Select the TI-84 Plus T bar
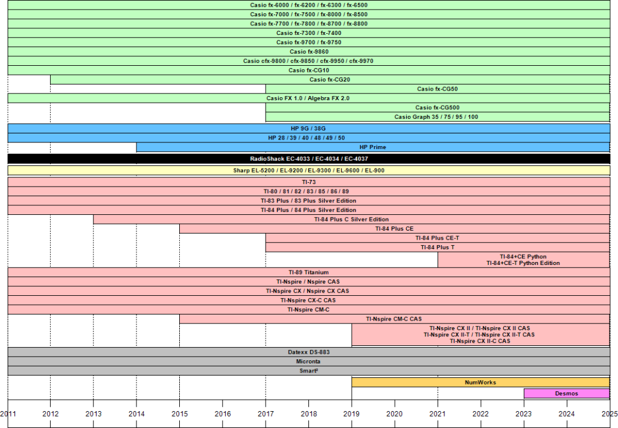This screenshot has width=618, height=428. point(438,248)
